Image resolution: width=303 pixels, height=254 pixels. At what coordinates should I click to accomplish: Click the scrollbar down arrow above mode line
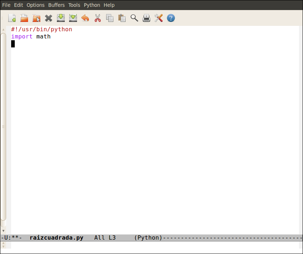tap(3, 231)
